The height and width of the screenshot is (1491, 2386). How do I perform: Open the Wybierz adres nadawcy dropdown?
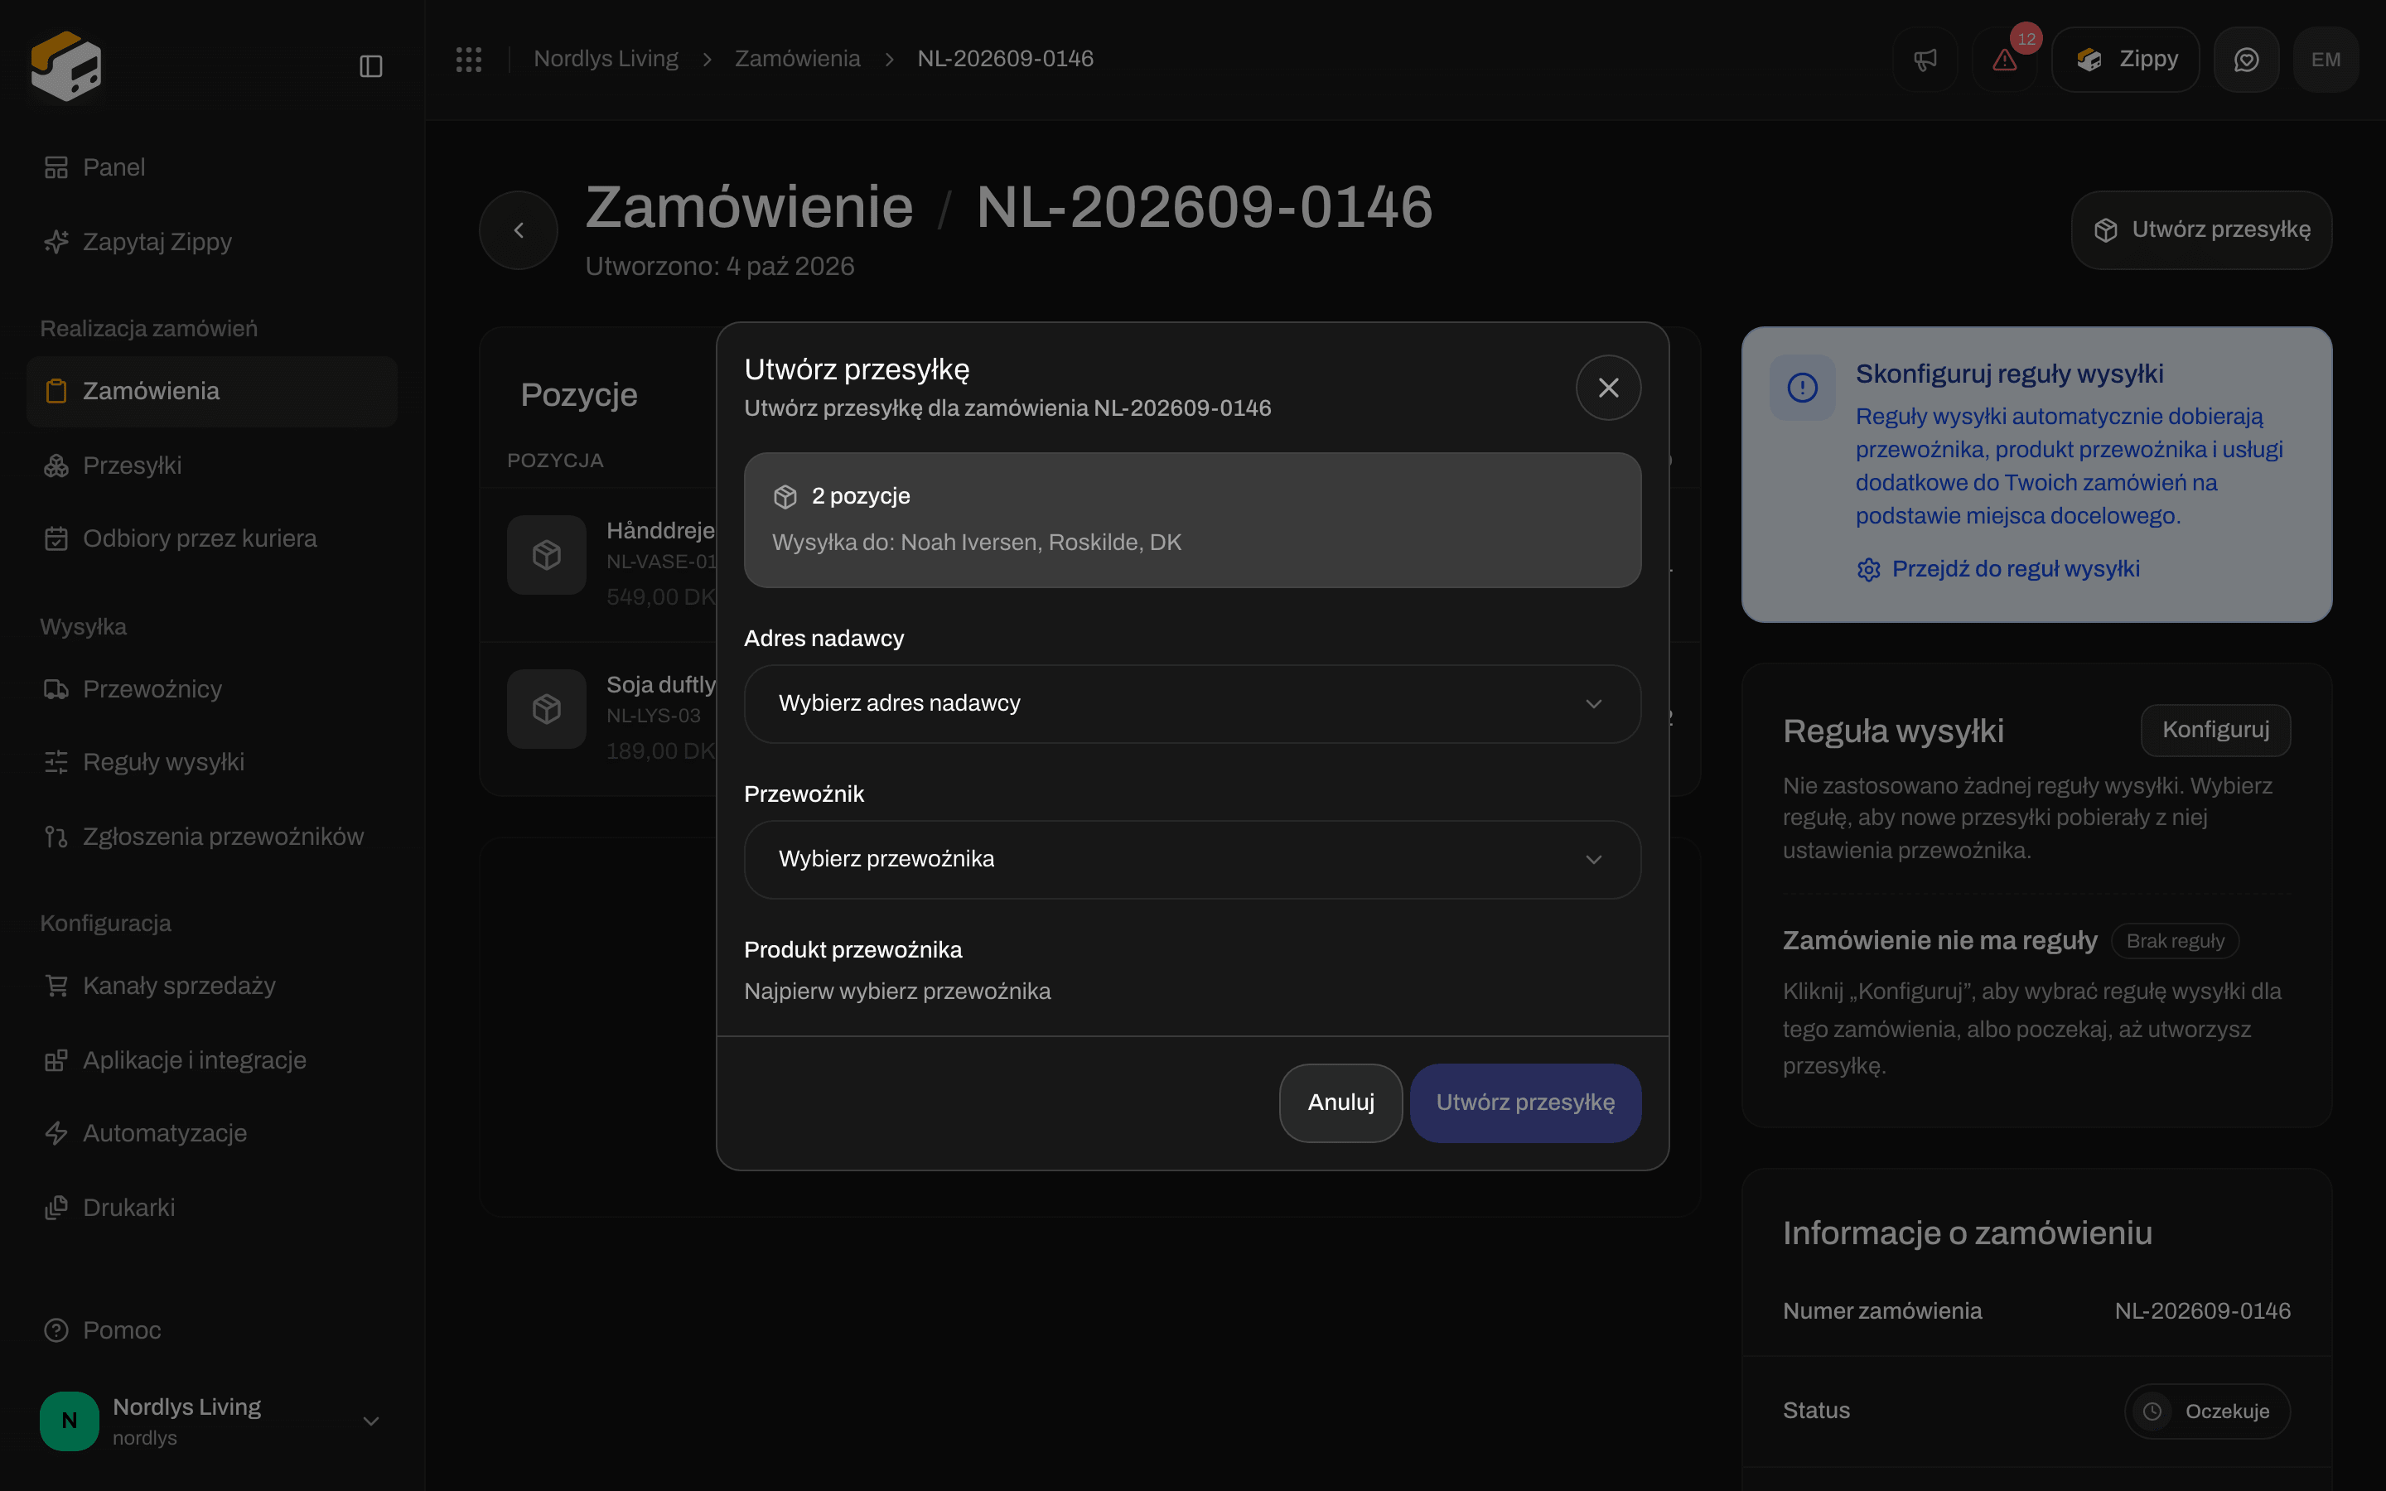tap(1192, 703)
